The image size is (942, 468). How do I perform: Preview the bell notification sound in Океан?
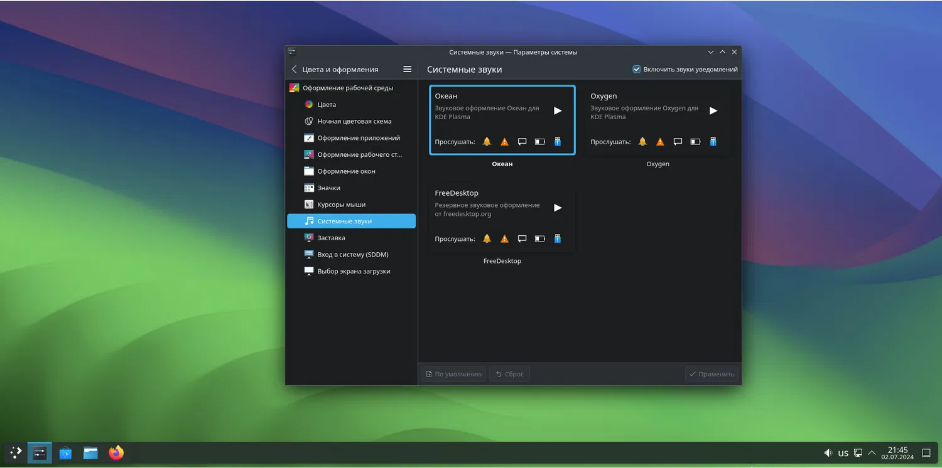pos(487,142)
